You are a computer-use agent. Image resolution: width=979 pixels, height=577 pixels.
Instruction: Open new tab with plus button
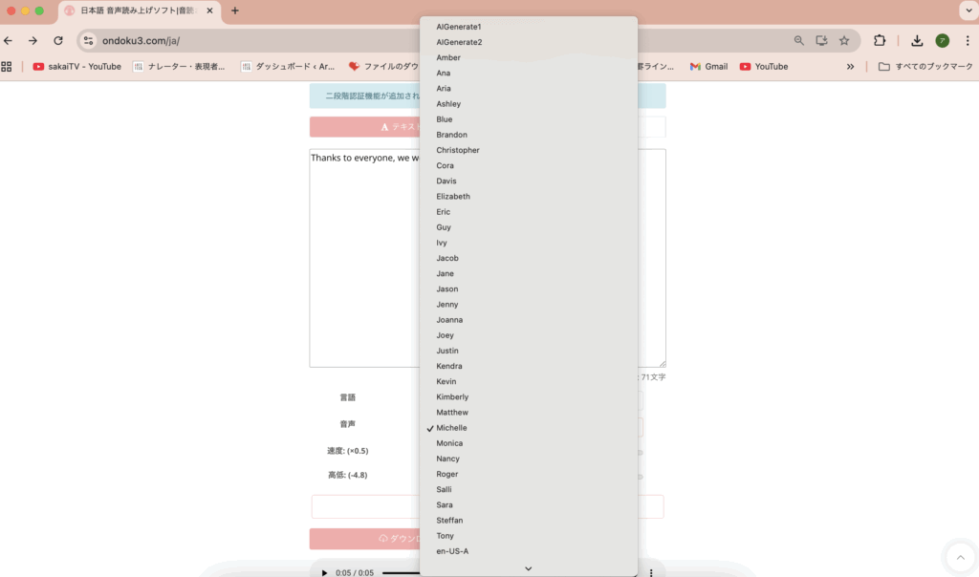click(235, 11)
